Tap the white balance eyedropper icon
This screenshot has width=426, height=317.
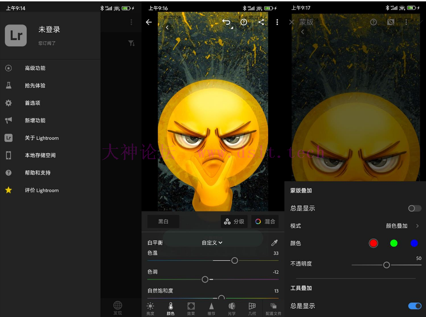click(274, 243)
